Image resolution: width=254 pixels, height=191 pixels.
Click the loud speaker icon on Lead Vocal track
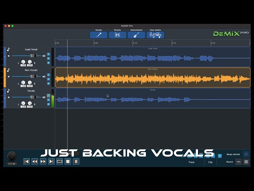coord(44,56)
